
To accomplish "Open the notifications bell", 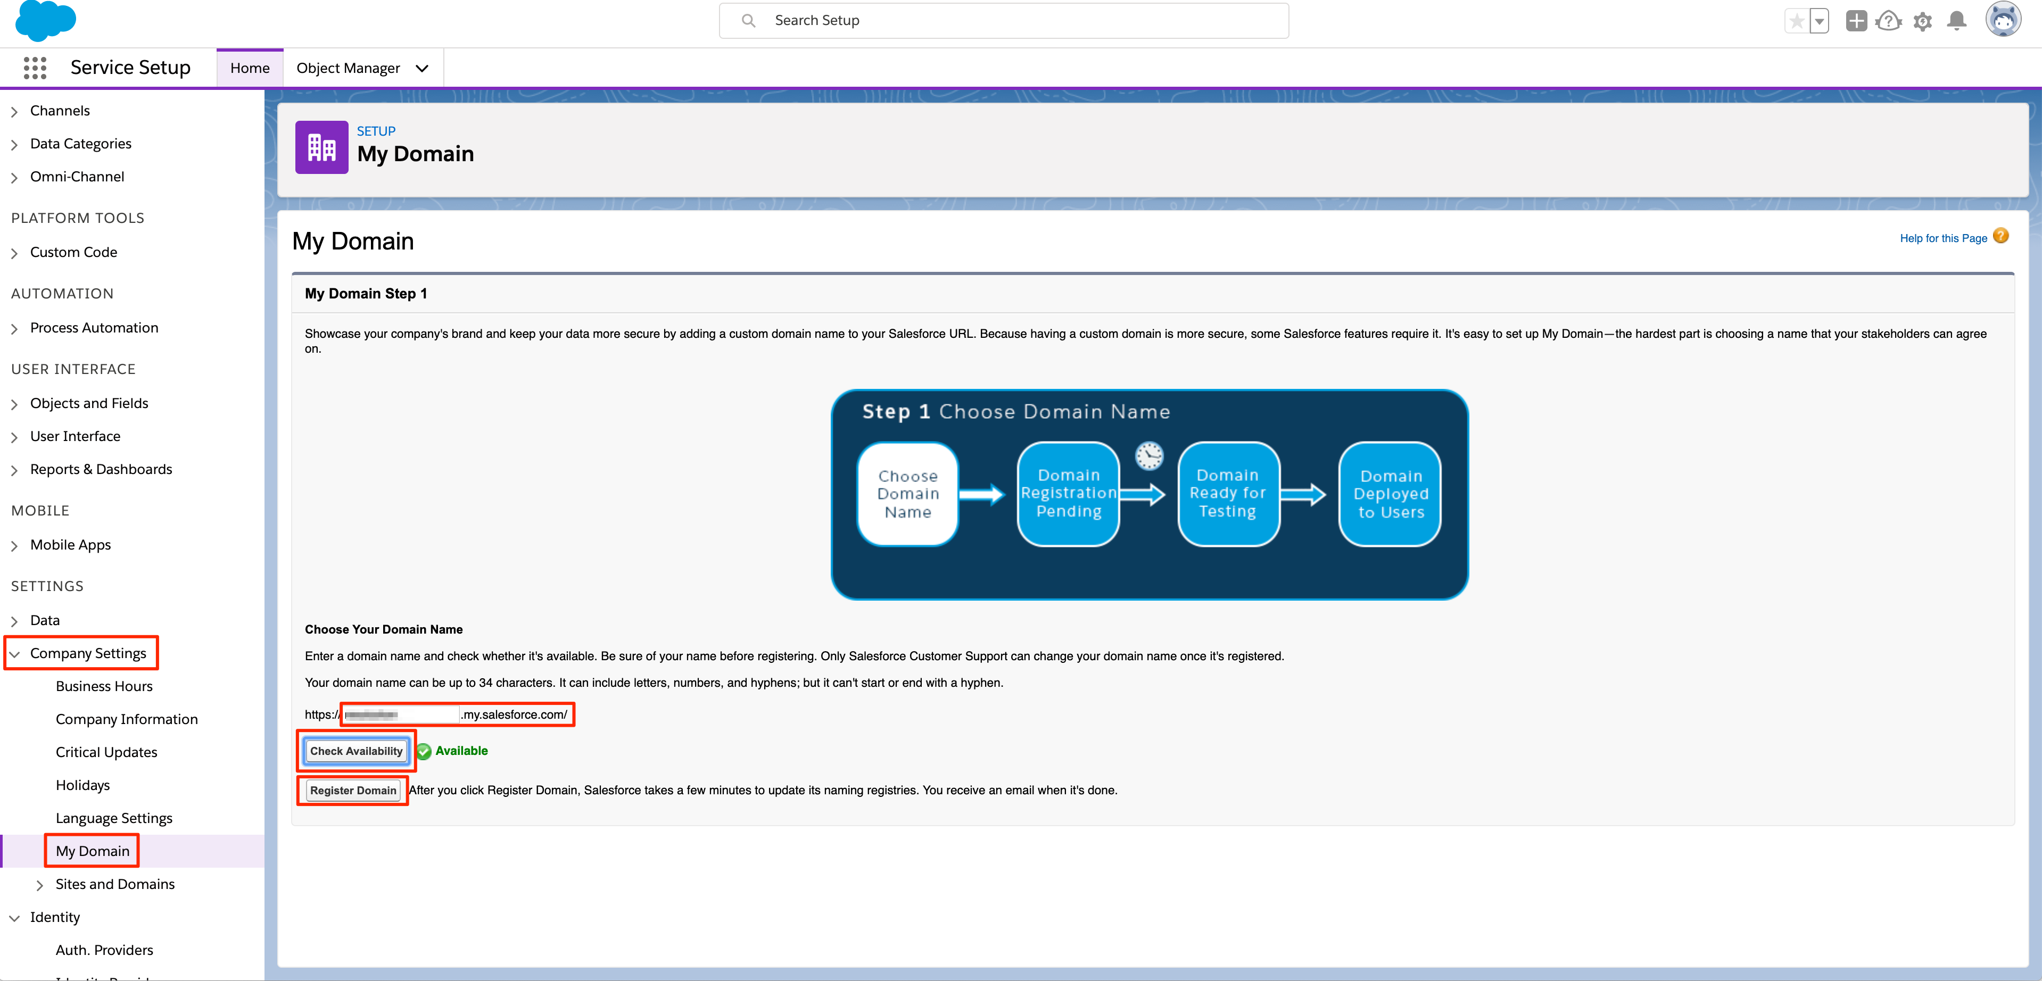I will click(1956, 21).
